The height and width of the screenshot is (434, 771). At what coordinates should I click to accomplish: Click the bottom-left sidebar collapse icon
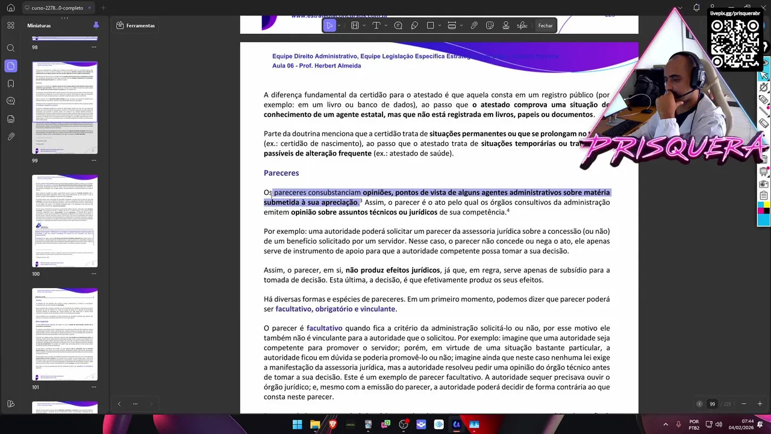[x=11, y=404]
